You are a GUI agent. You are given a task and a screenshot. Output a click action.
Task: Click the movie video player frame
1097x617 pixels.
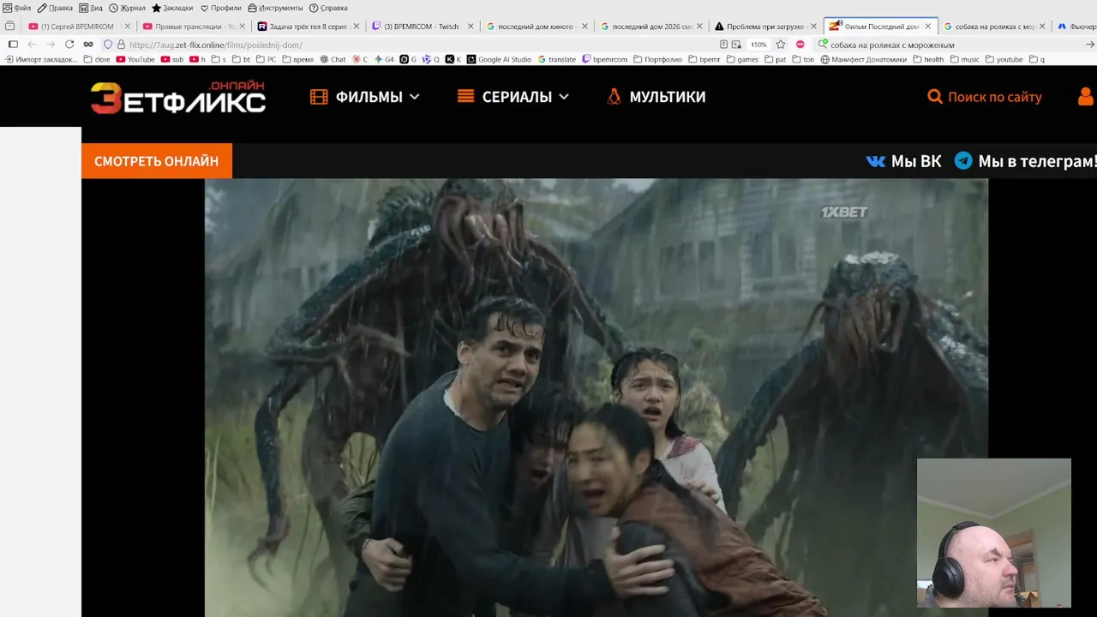click(596, 398)
